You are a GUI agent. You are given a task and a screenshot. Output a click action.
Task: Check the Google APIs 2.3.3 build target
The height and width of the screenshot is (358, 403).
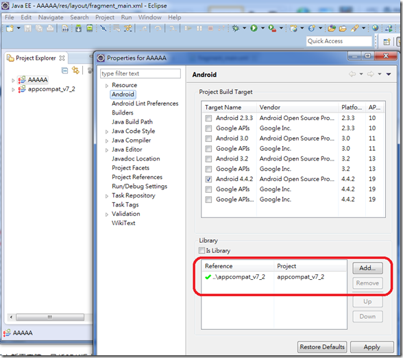pyautogui.click(x=208, y=128)
